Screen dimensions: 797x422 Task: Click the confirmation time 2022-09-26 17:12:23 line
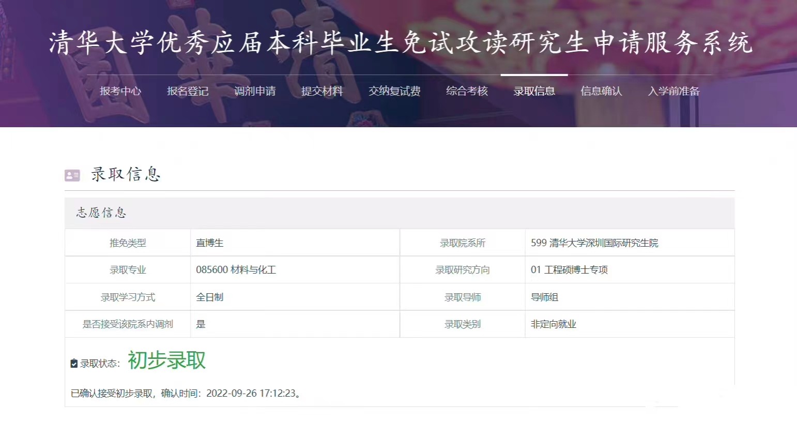(x=186, y=393)
